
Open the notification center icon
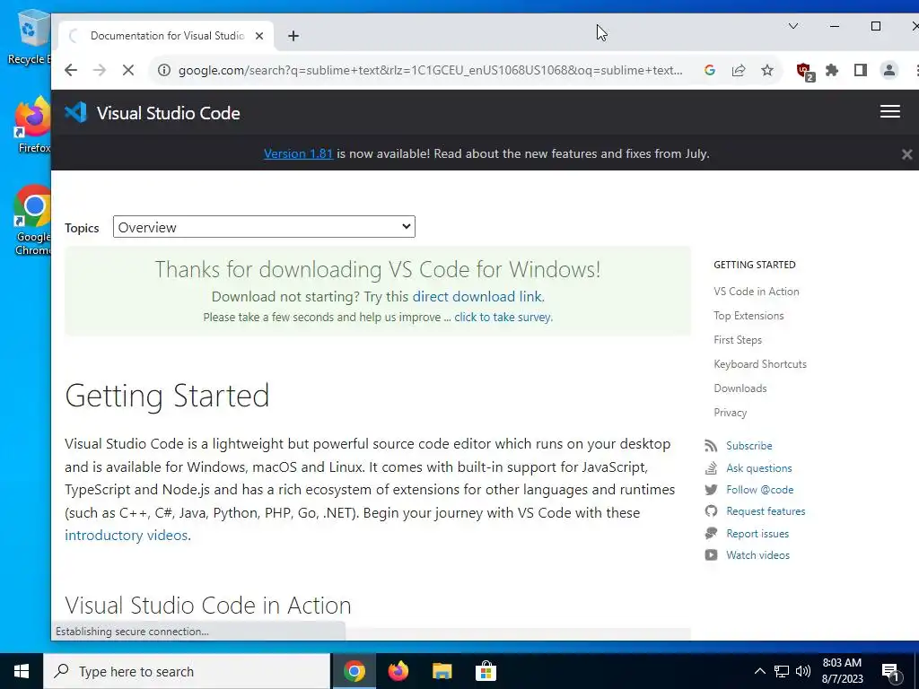(889, 671)
